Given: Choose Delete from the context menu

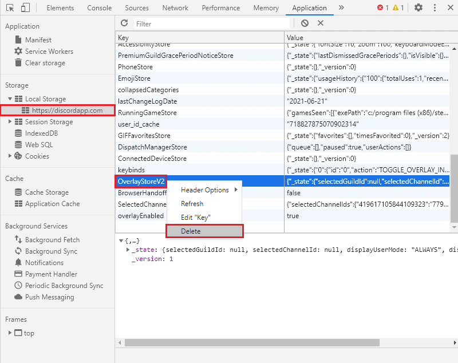Looking at the screenshot, I should pos(191,231).
